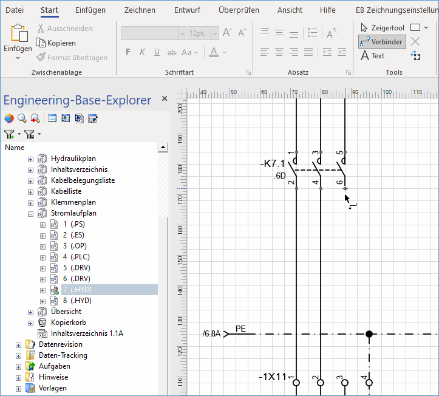The width and height of the screenshot is (439, 396).
Task: Expand the Datenrevision folder
Action: [x=18, y=345]
